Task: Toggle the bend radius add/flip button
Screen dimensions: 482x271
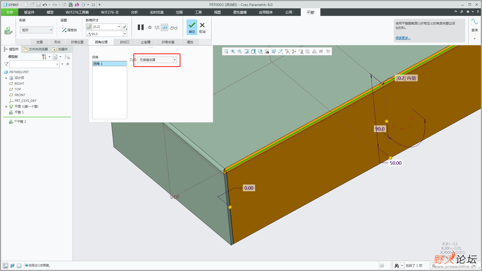Action: (124, 27)
